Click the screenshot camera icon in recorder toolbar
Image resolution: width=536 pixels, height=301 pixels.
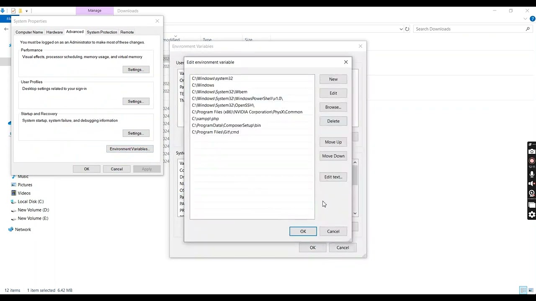coord(532,151)
